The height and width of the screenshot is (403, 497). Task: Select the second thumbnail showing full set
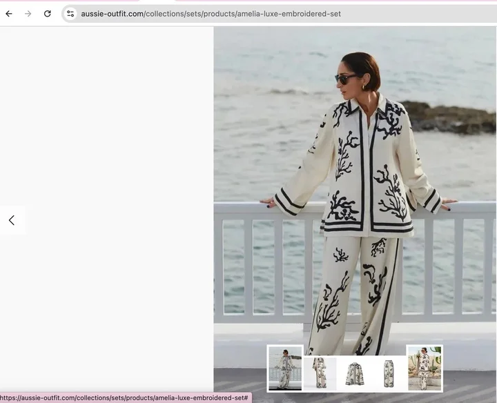pos(320,373)
